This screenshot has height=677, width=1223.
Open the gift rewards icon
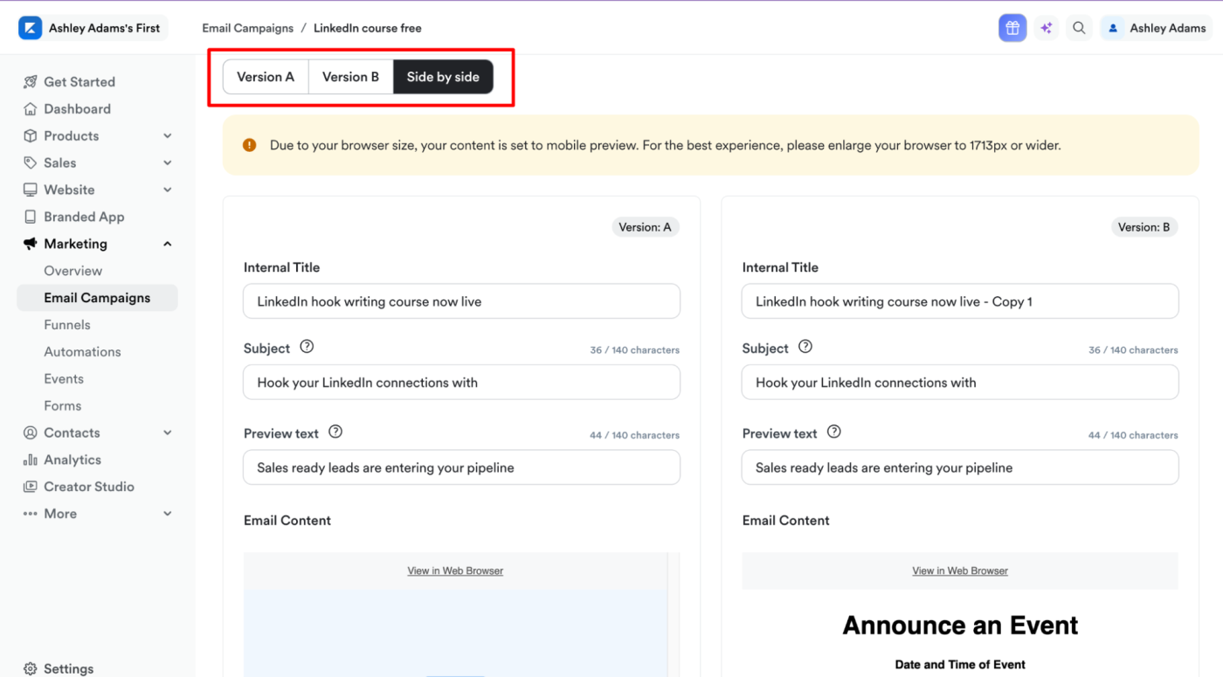point(1012,28)
